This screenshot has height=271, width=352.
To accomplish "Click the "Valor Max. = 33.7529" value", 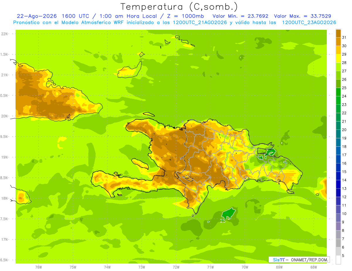I will 303,16.
